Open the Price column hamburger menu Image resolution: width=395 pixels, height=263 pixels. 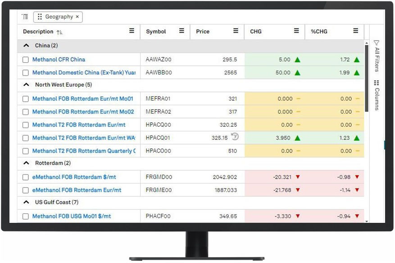236,31
